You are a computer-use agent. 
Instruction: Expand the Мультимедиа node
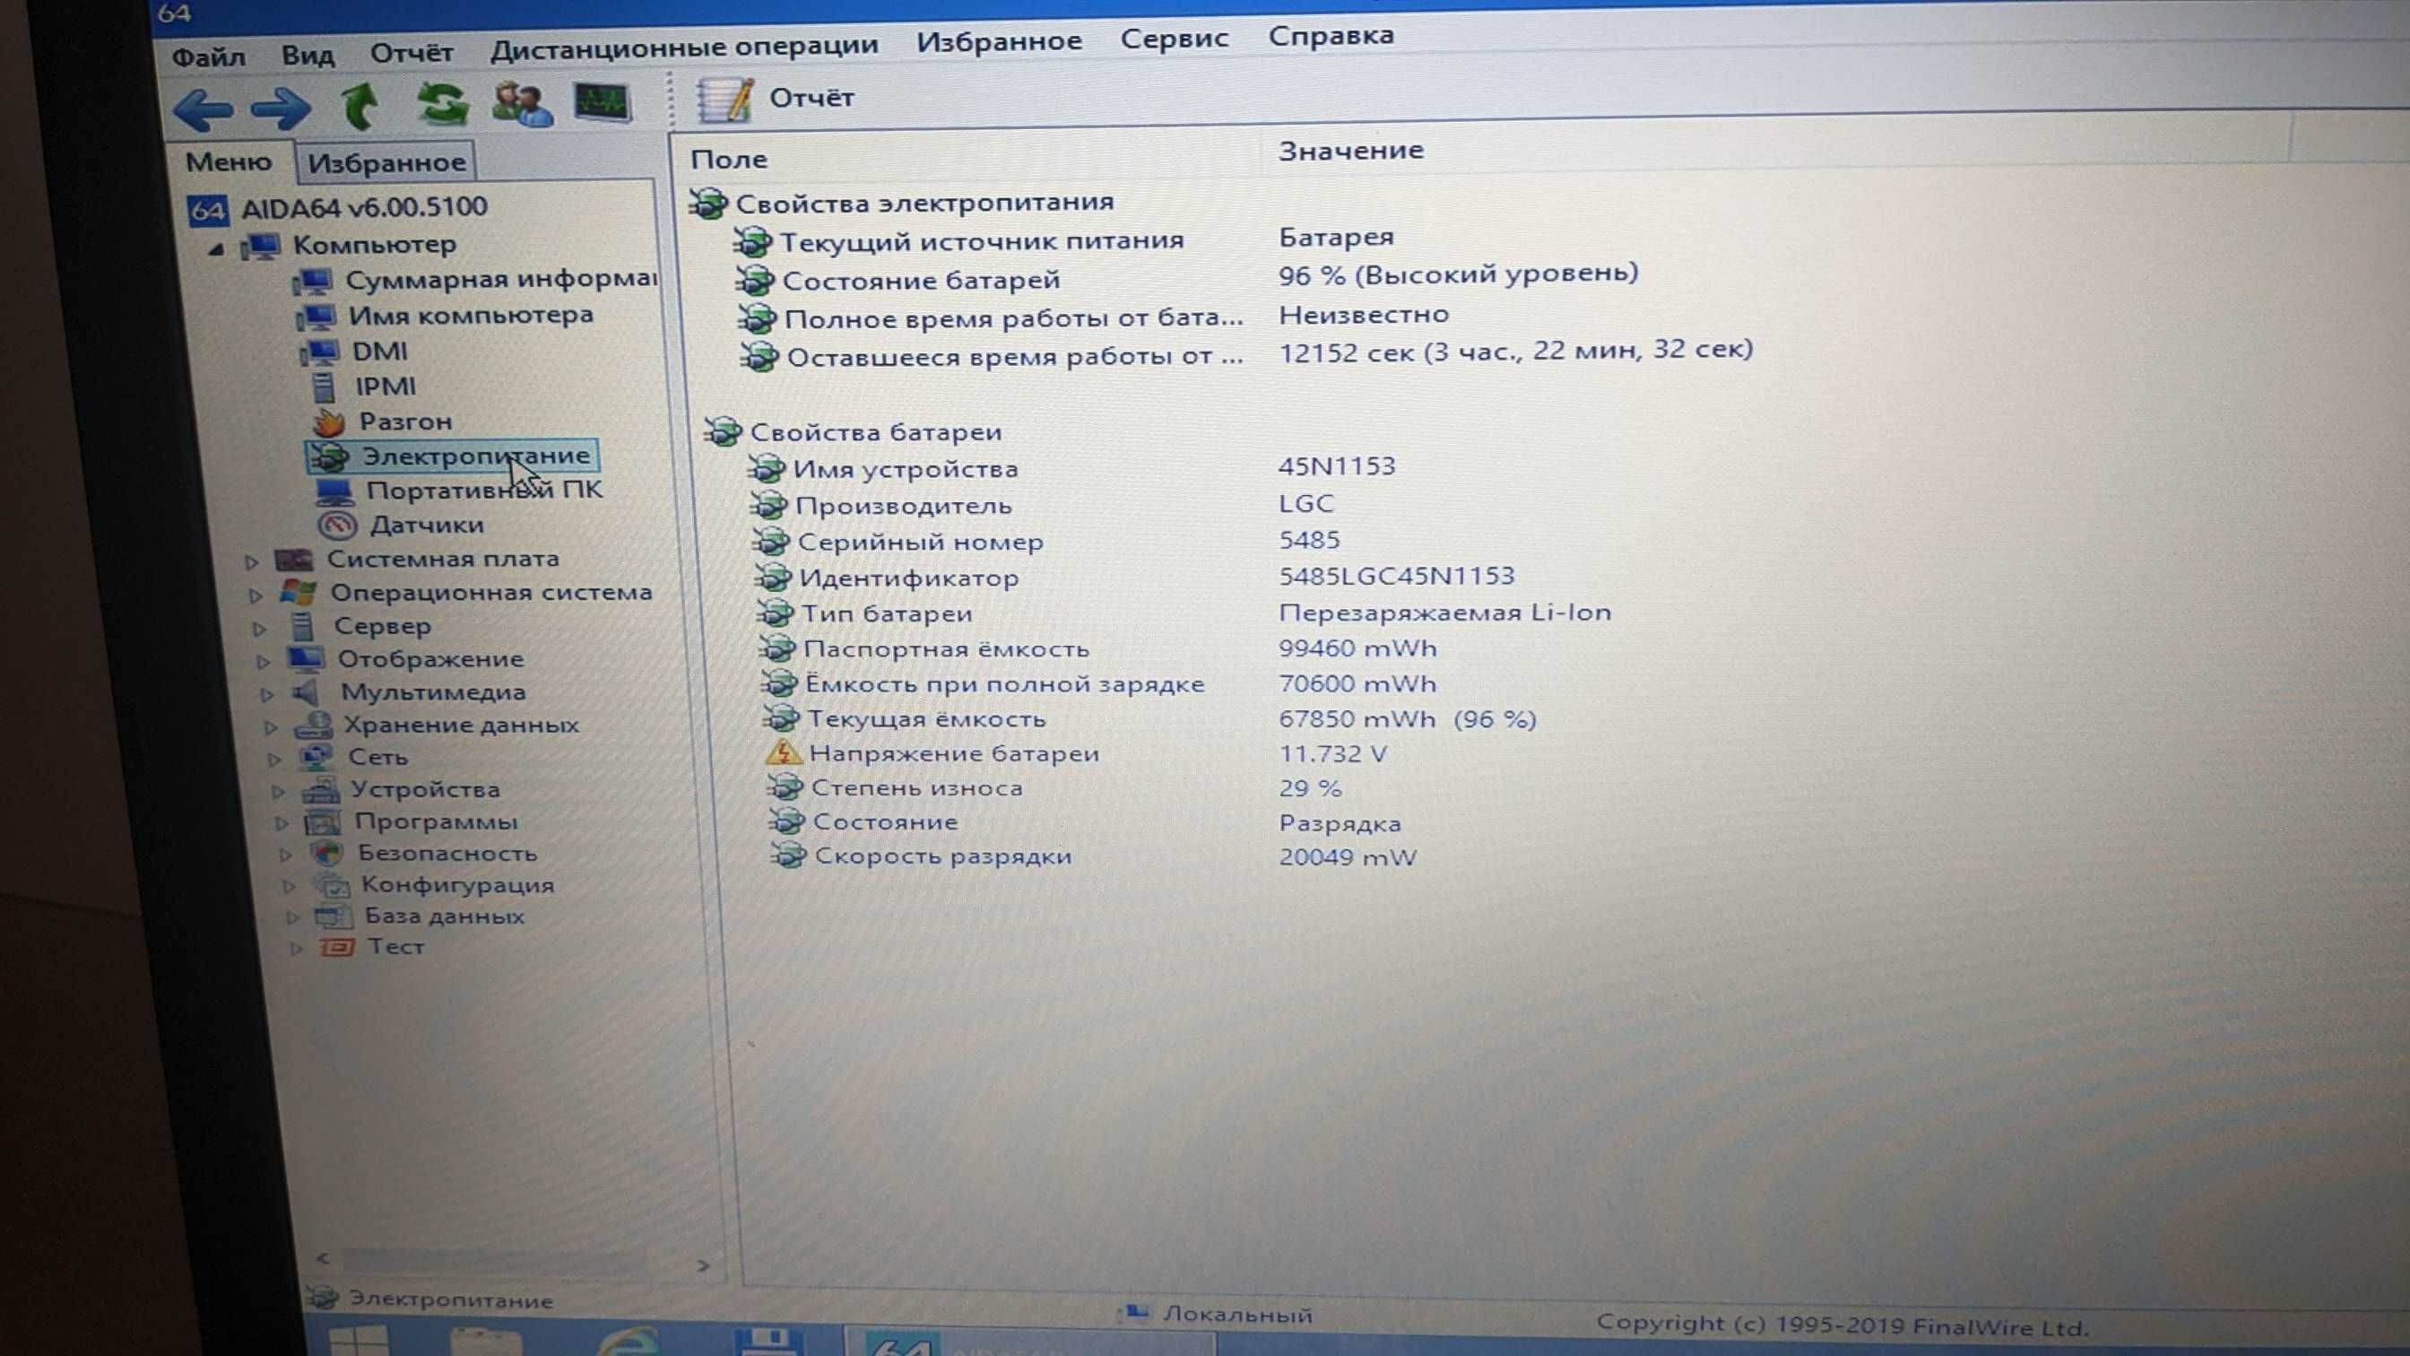pos(266,695)
